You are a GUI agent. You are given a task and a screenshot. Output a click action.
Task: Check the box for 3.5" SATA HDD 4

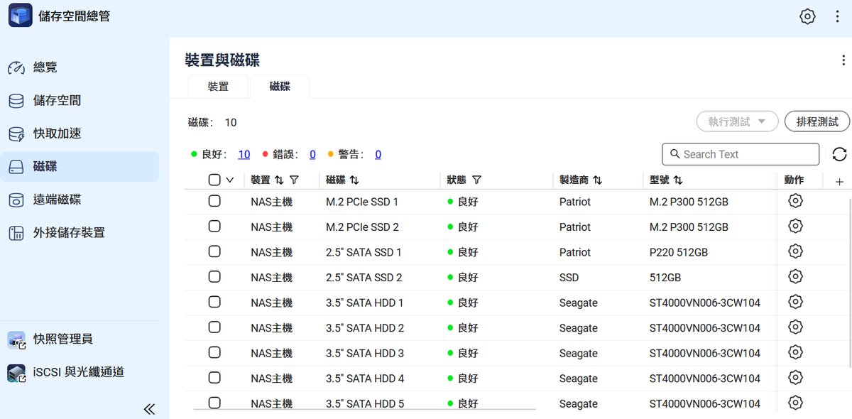tap(214, 378)
